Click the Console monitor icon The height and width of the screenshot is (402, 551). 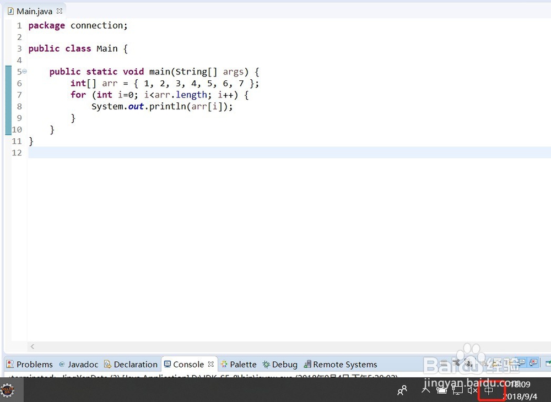click(x=168, y=364)
